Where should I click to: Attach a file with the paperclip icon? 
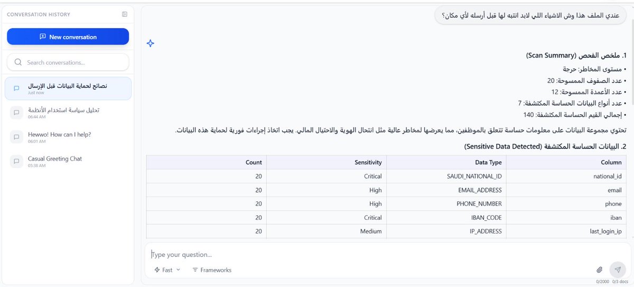600,270
